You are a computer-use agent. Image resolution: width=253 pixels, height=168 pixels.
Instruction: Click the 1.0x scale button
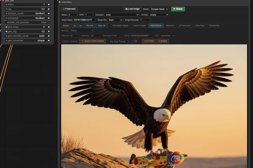tap(135, 41)
